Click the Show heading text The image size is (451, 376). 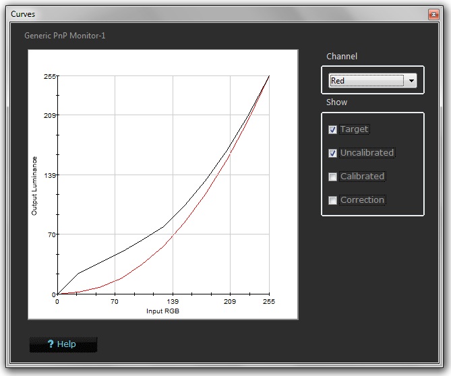336,102
